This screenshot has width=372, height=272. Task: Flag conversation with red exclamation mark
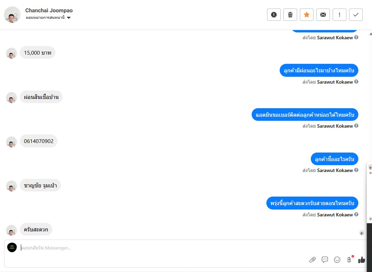340,15
